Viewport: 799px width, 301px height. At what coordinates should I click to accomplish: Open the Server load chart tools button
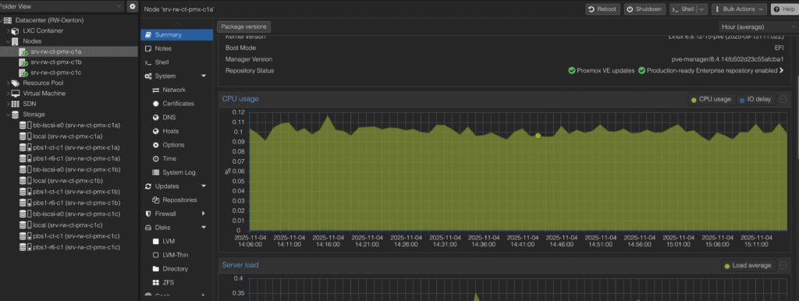coord(783,266)
